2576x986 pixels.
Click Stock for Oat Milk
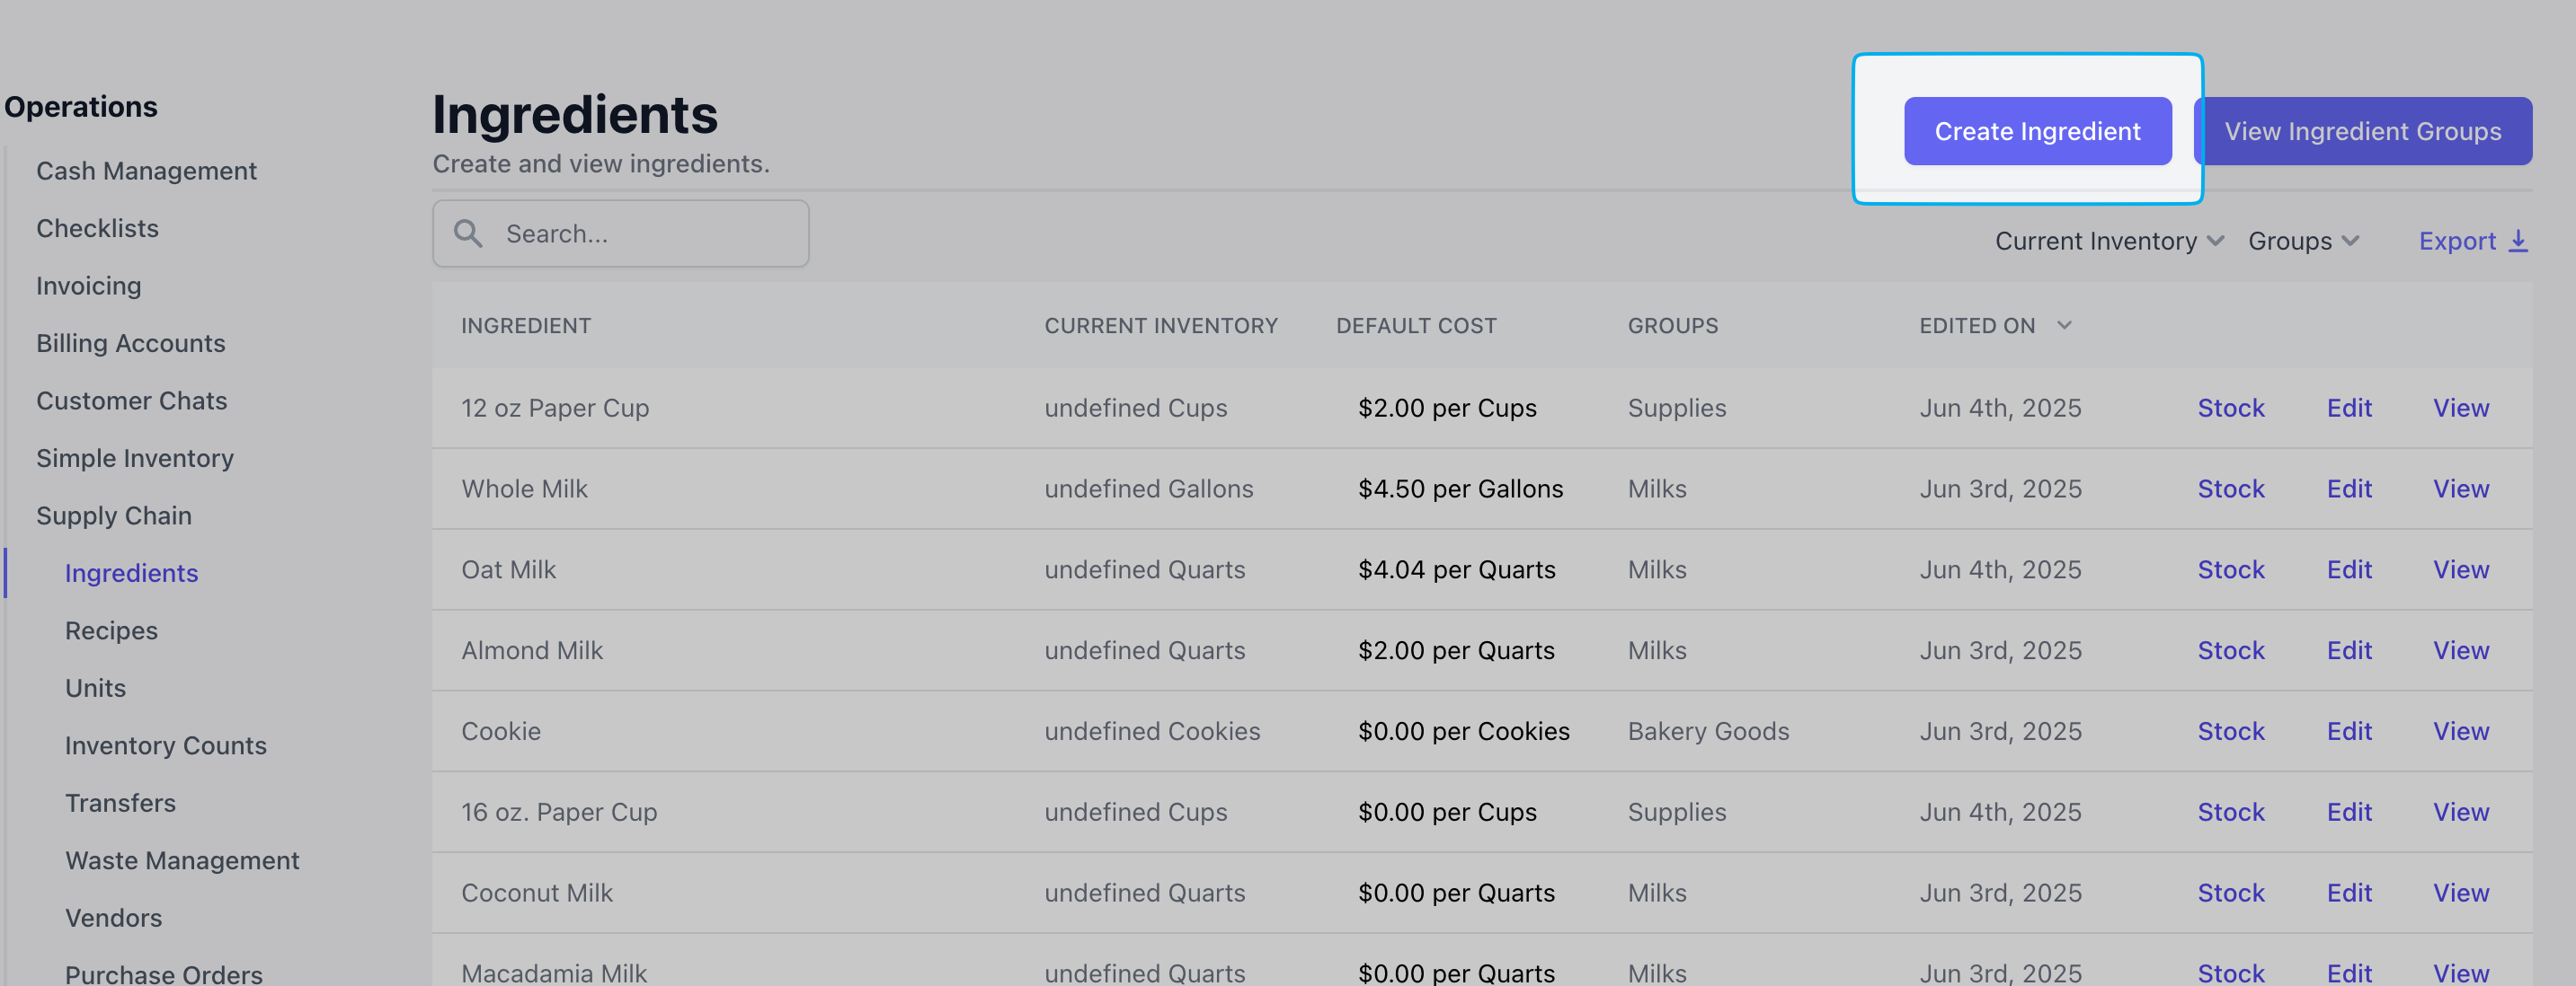(2230, 569)
